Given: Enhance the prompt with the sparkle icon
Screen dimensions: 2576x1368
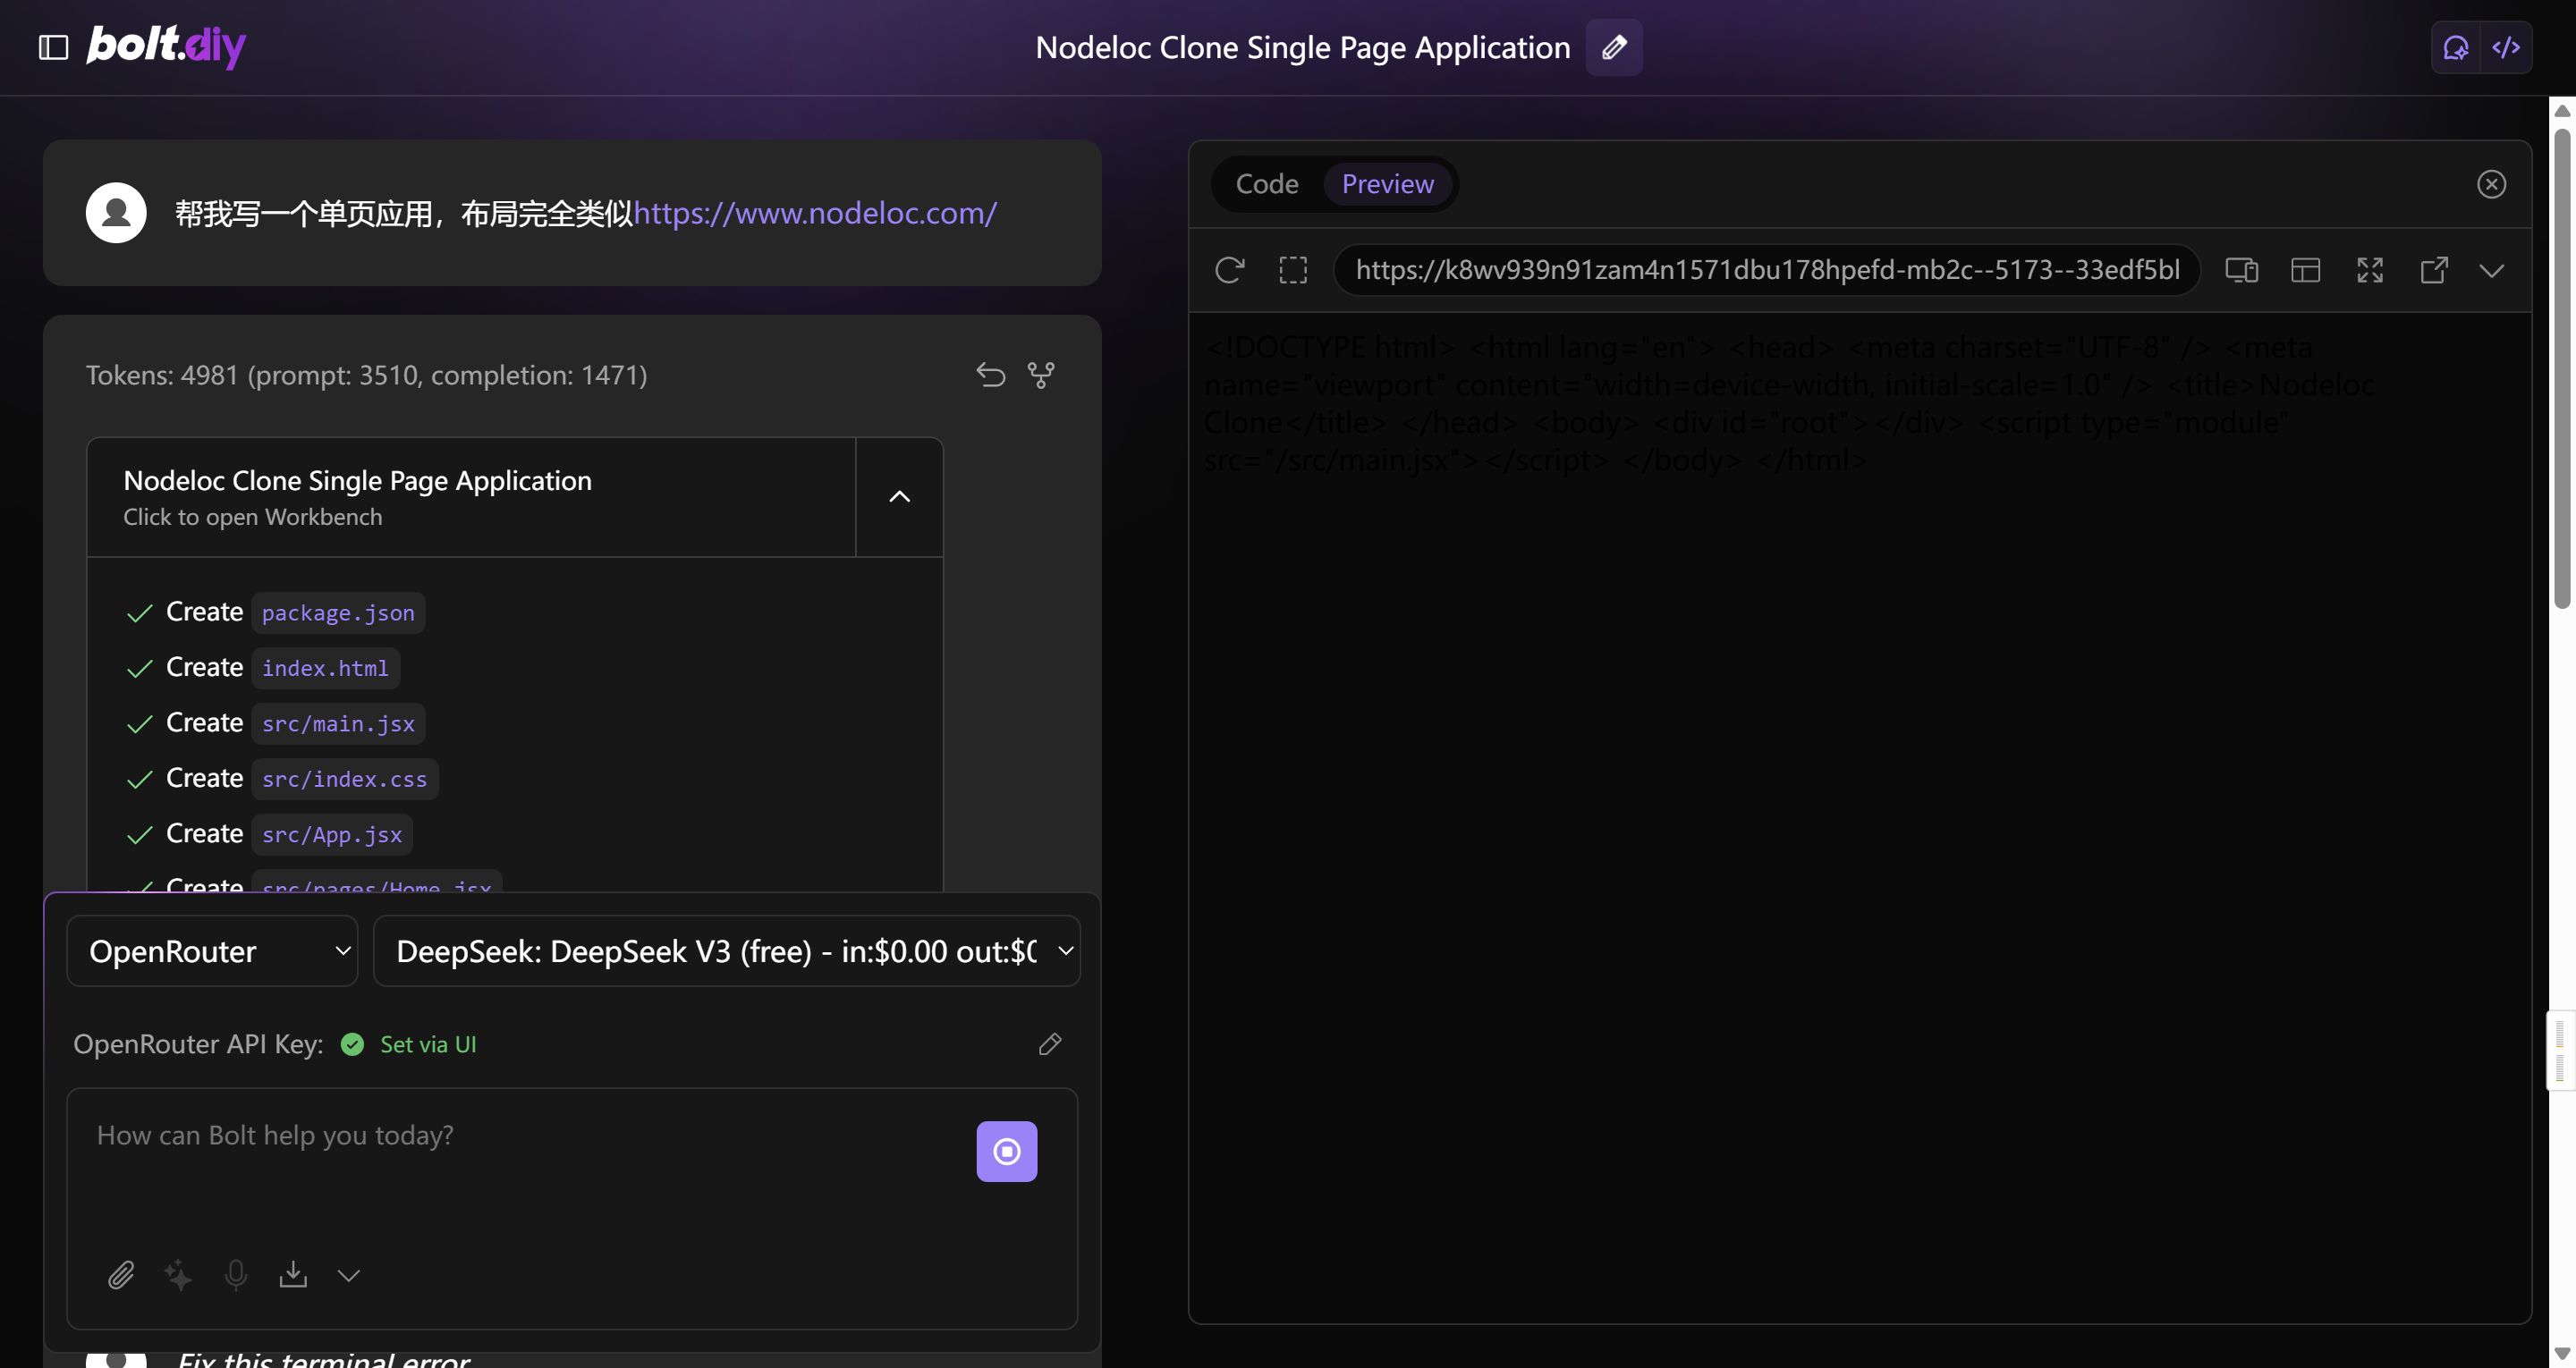Looking at the screenshot, I should (178, 1274).
